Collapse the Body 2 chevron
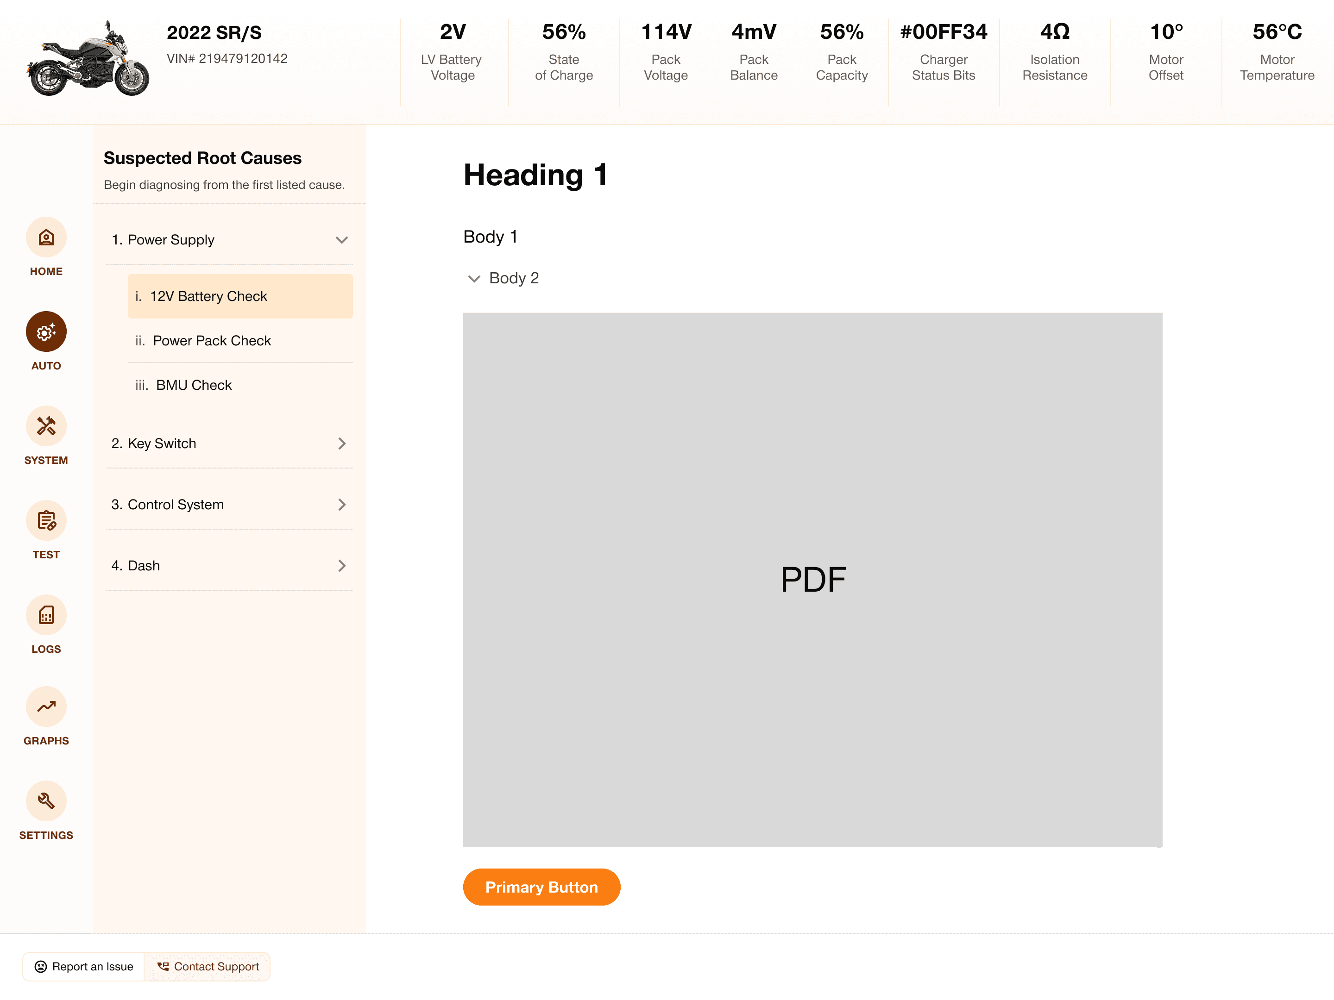 474,279
